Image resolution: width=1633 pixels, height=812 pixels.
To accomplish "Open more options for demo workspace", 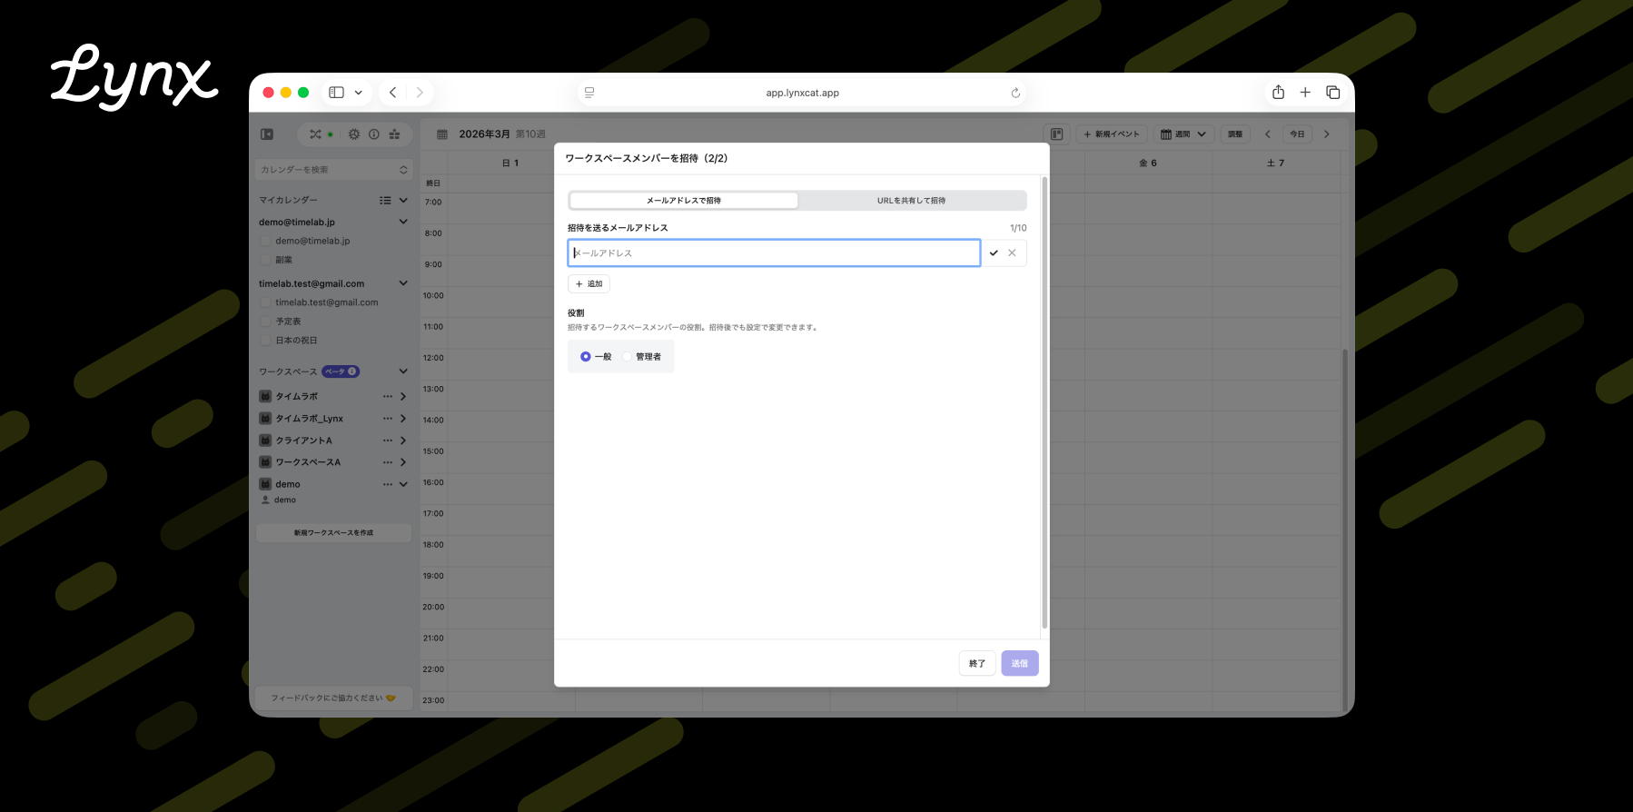I will pos(388,484).
